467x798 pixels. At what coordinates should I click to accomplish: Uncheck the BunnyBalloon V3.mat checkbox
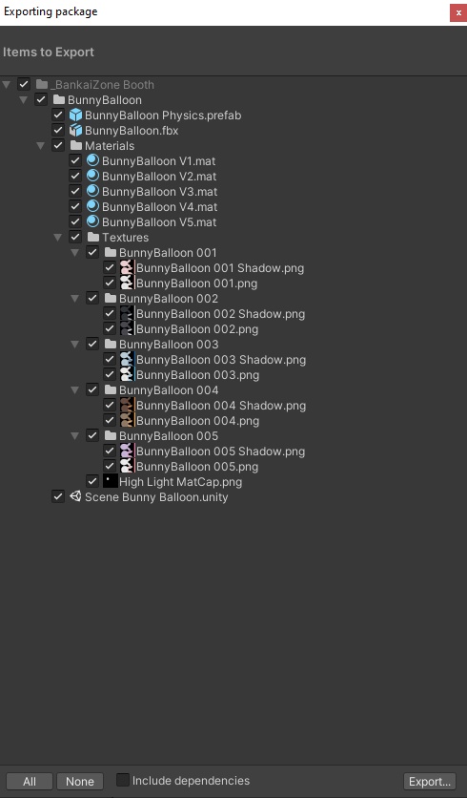point(75,191)
